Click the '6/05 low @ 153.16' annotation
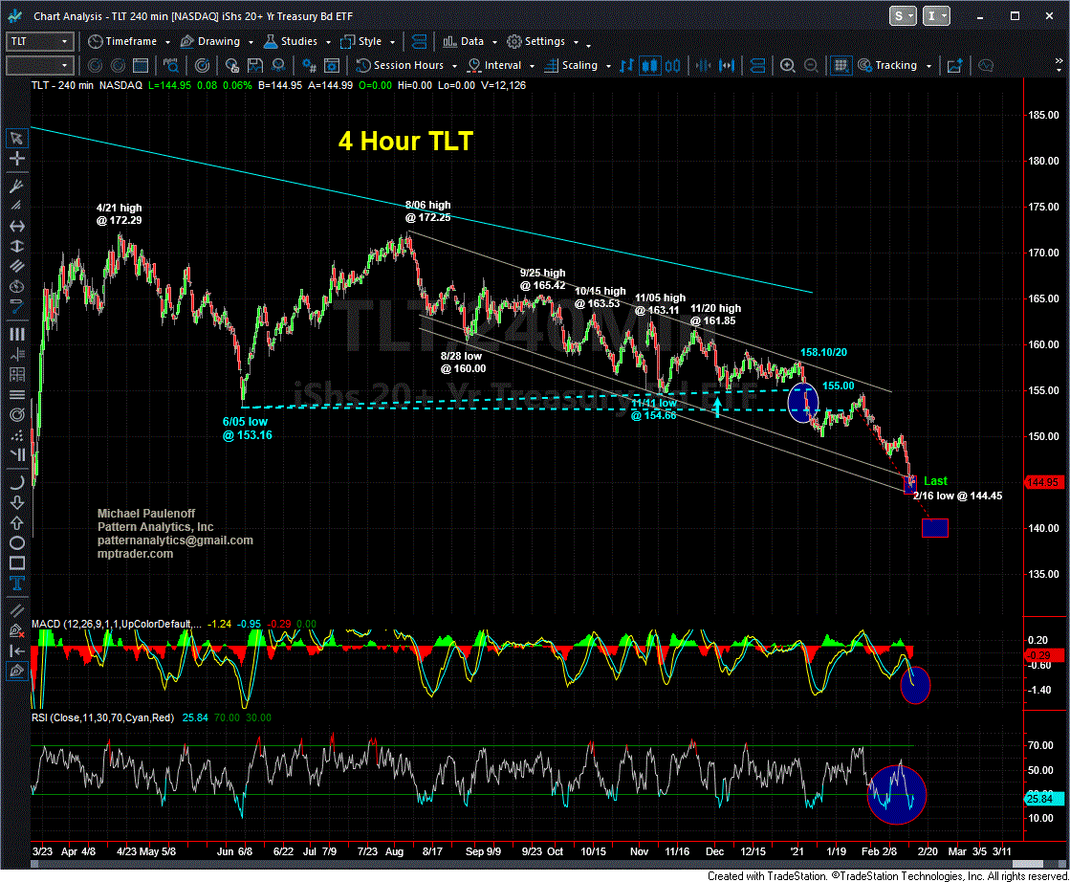 point(247,429)
